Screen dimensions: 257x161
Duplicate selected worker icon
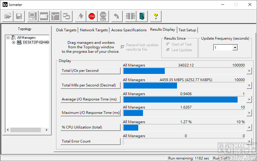(x=67, y=16)
